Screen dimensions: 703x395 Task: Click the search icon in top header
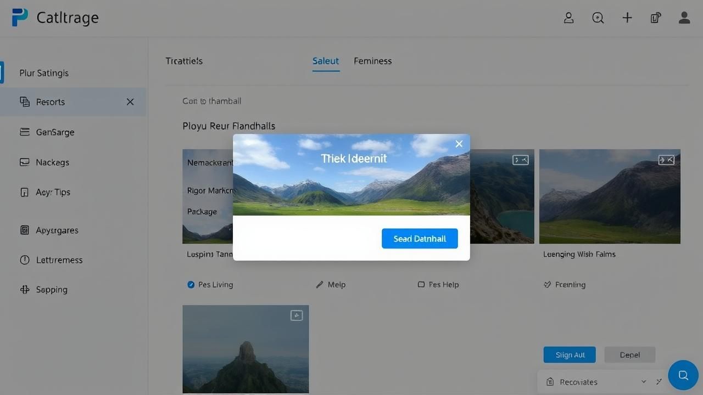pos(598,18)
